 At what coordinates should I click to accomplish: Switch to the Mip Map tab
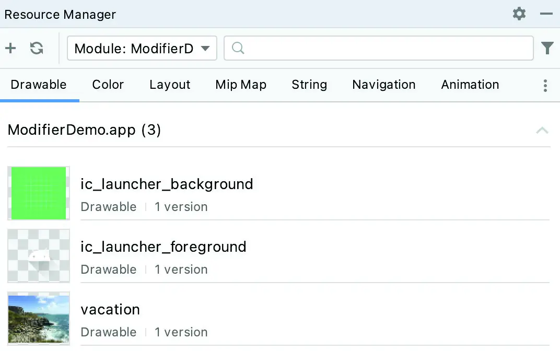[x=241, y=85]
